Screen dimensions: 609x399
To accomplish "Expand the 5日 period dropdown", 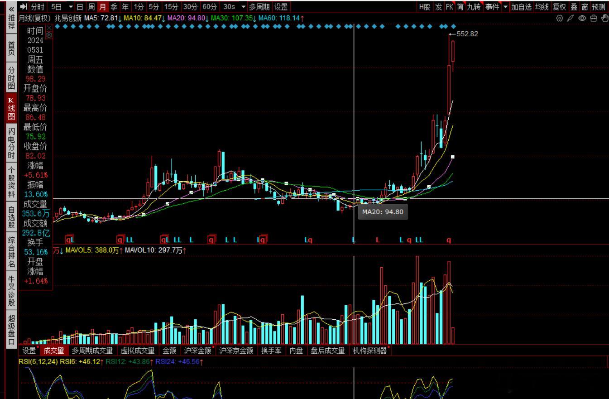I will (x=71, y=7).
